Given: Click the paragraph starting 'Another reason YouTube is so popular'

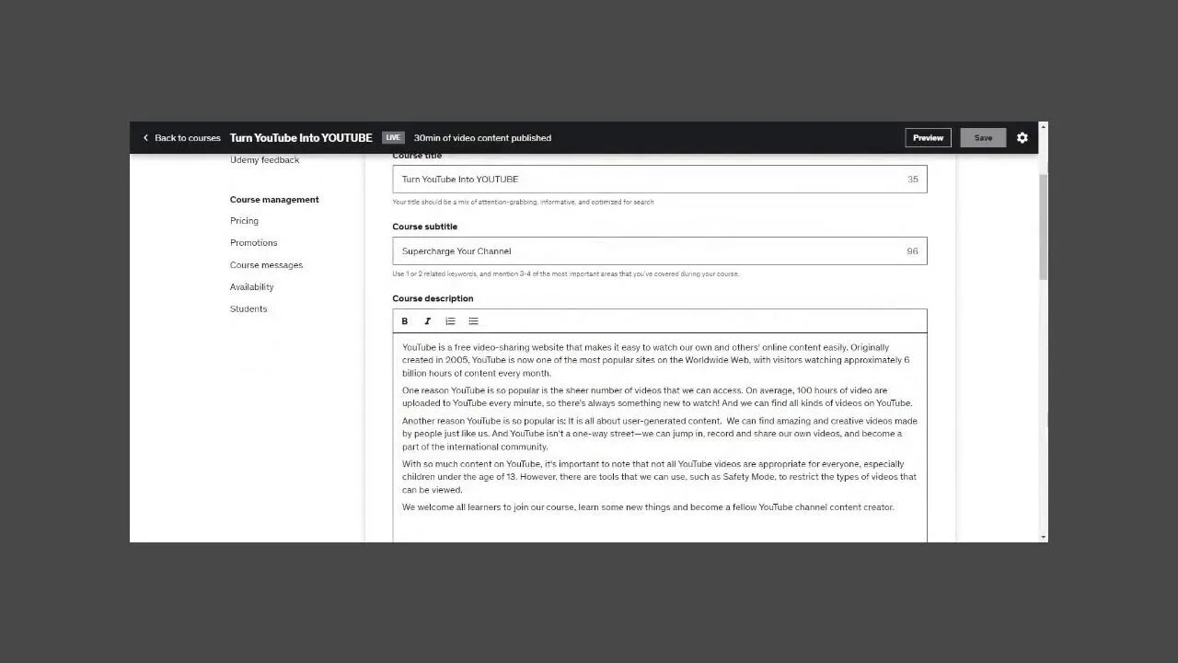Looking at the screenshot, I should click(659, 434).
